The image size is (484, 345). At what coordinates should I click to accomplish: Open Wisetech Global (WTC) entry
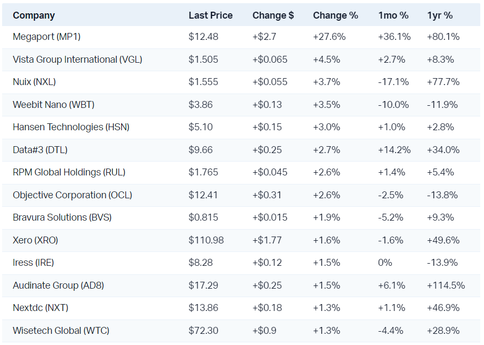point(61,331)
